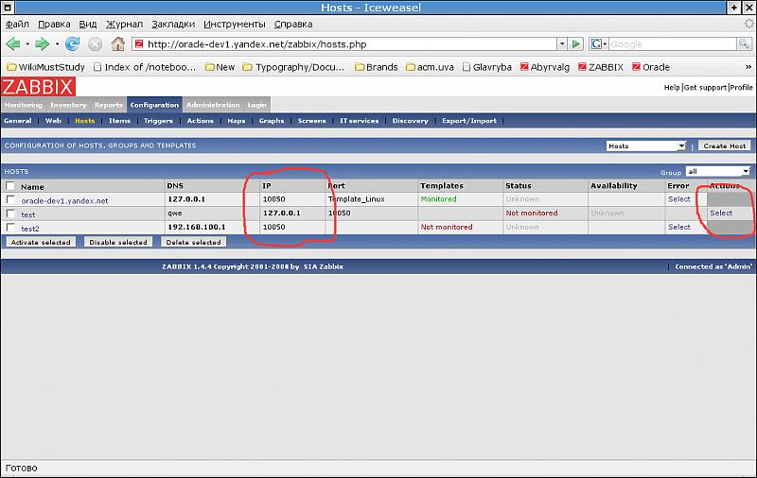This screenshot has height=478, width=757.
Task: Go back with the browser back arrow
Action: point(13,44)
